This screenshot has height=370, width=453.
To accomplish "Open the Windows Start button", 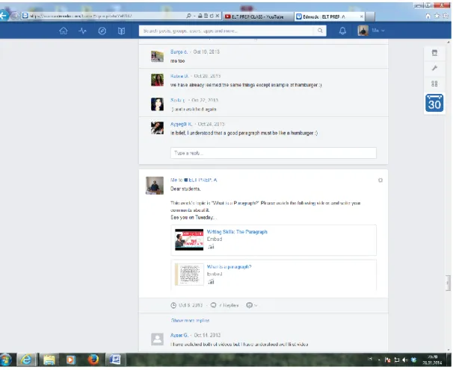I will (x=6, y=360).
